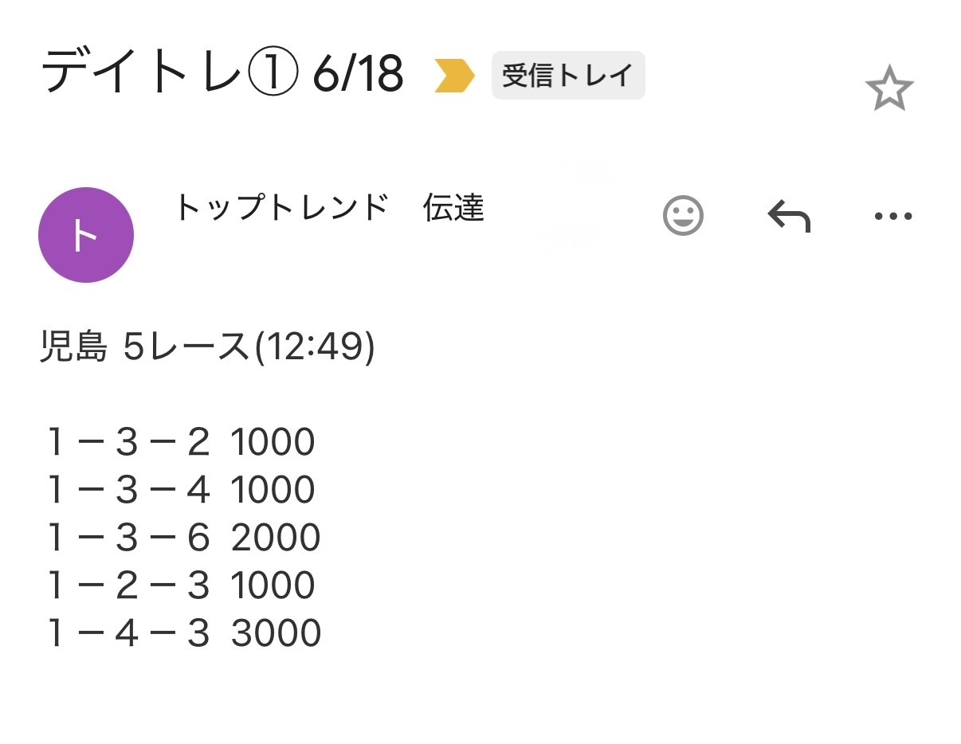Expand the 受信トレイ label chip
Viewport: 961px width, 744px height.
pyautogui.click(x=567, y=74)
